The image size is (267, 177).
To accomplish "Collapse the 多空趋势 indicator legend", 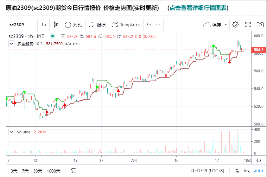I will [x=12, y=44].
